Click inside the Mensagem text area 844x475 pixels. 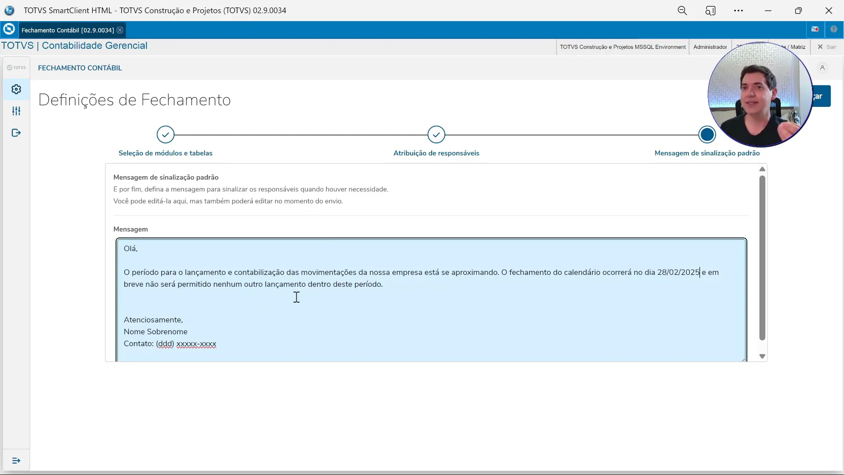pyautogui.click(x=396, y=299)
